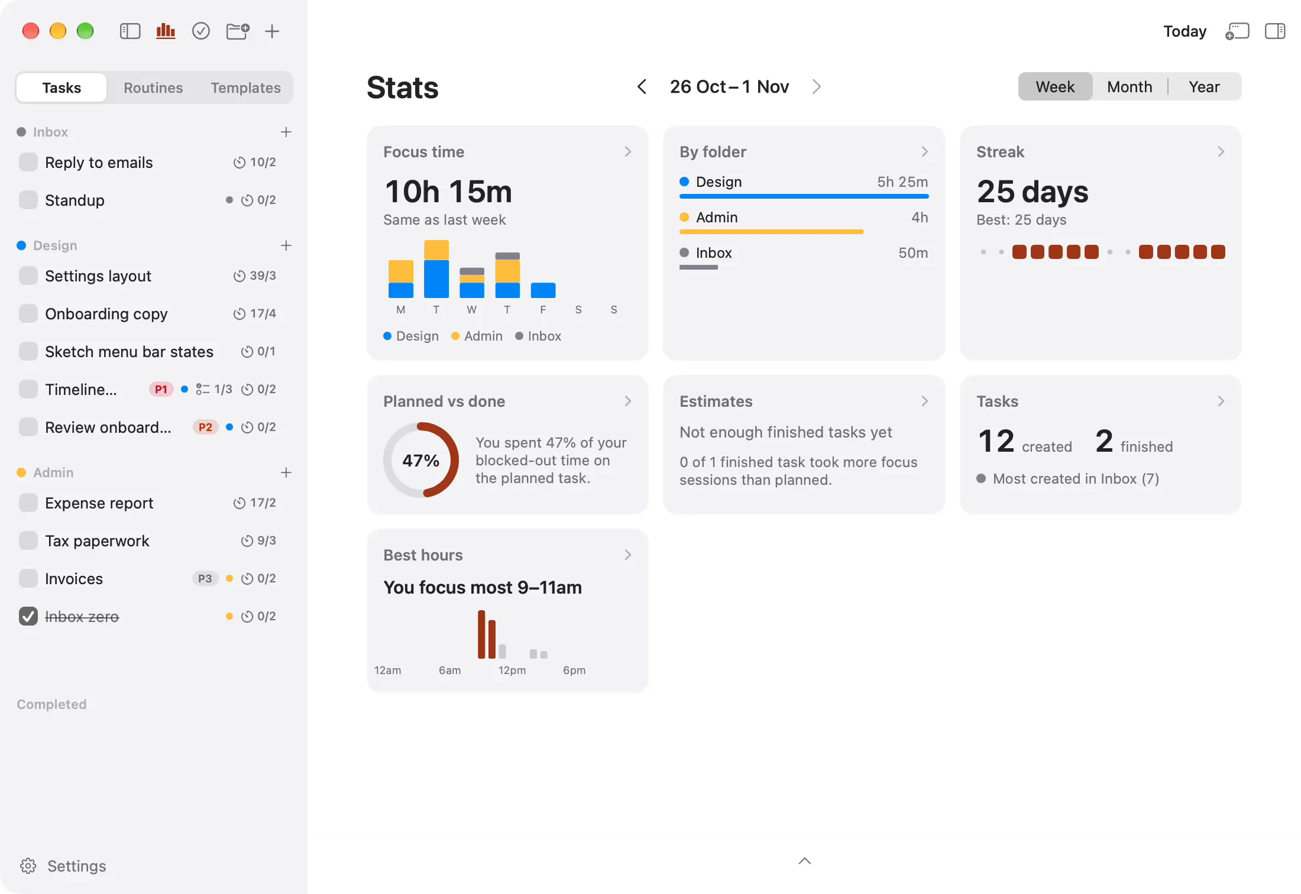The height and width of the screenshot is (894, 1301).
Task: Tick the Tax paperwork checkbox
Action: (x=28, y=540)
